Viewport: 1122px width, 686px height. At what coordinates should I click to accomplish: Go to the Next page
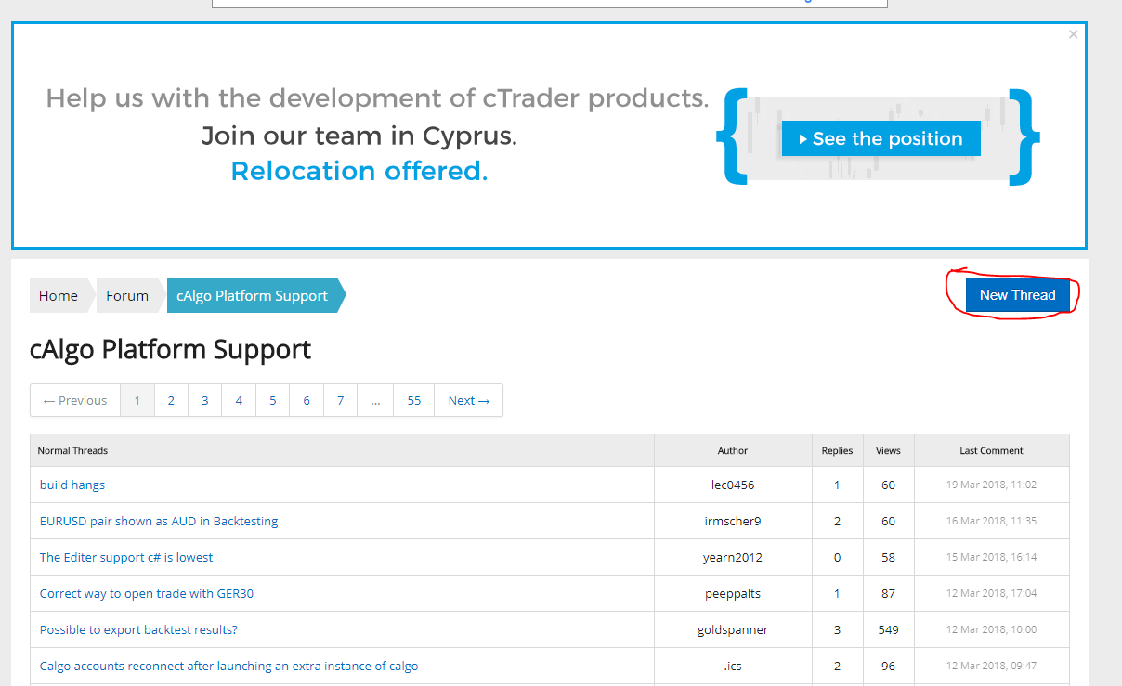(x=468, y=400)
